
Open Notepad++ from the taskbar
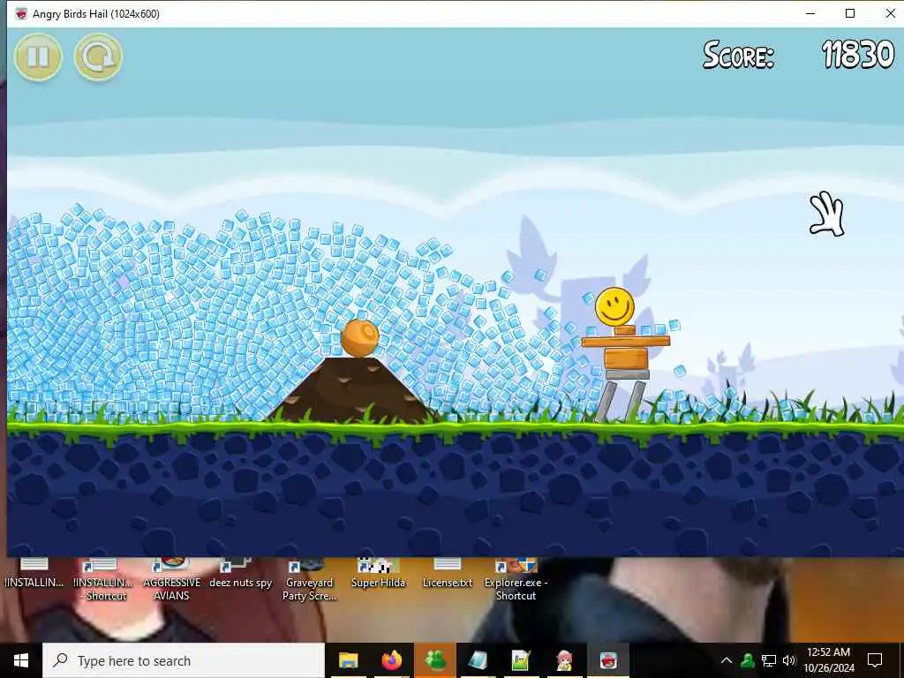coord(521,660)
